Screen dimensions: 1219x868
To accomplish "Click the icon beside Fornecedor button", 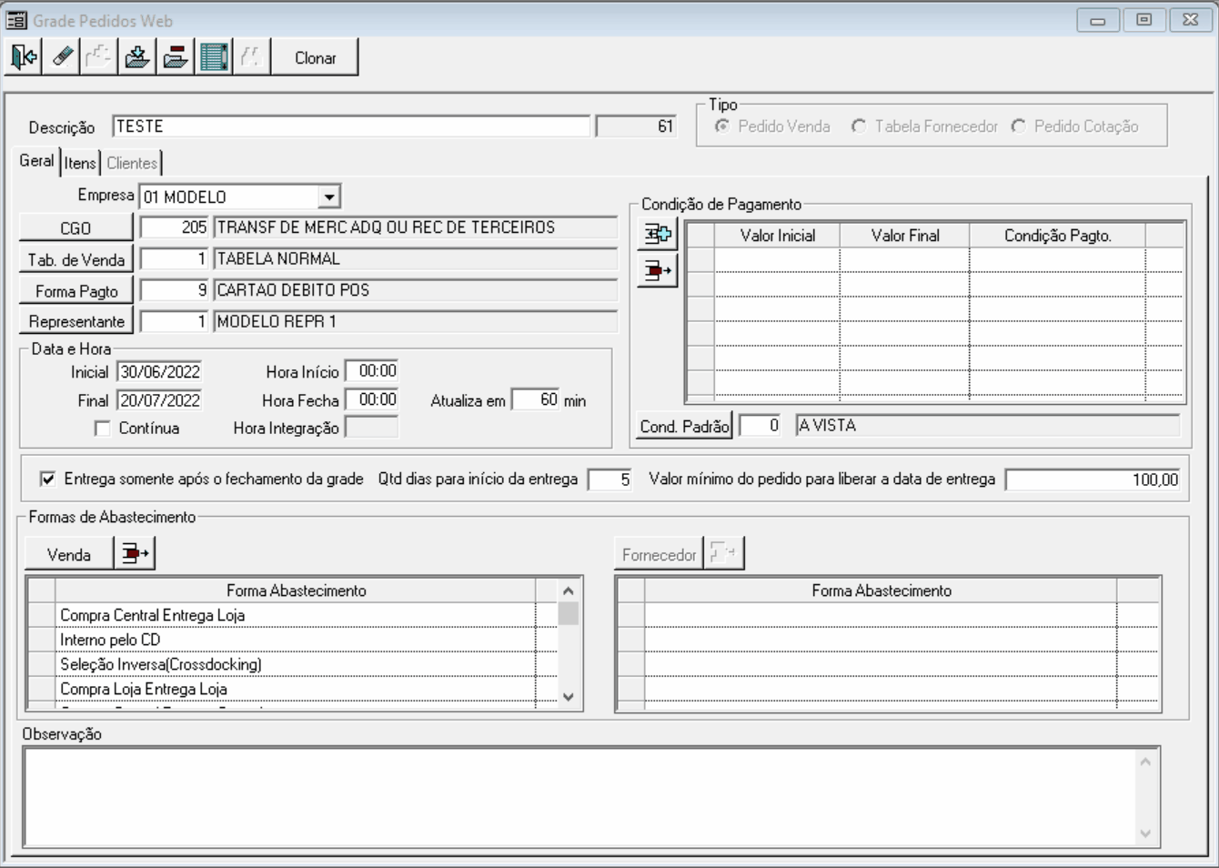I will point(724,553).
